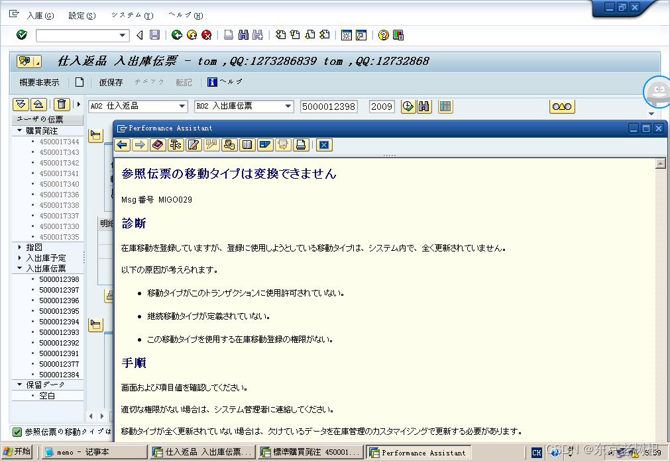Click the Edit documentation pencil icon
This screenshot has width=670, height=462.
pos(194,145)
